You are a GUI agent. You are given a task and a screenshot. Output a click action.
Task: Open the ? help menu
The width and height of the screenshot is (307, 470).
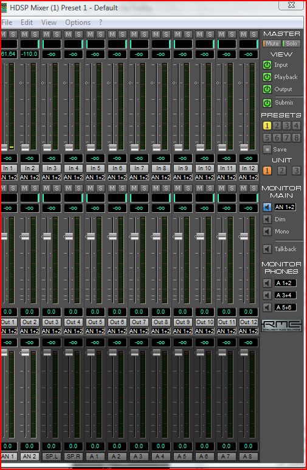tap(100, 22)
